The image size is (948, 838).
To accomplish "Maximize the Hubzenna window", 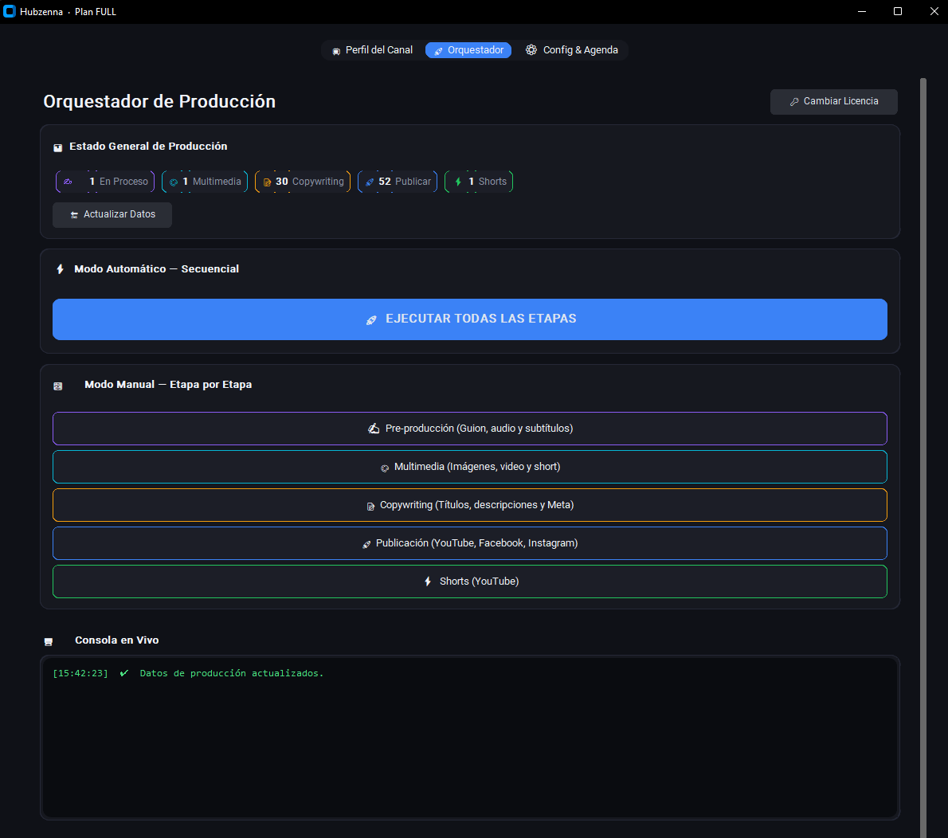I will click(898, 11).
